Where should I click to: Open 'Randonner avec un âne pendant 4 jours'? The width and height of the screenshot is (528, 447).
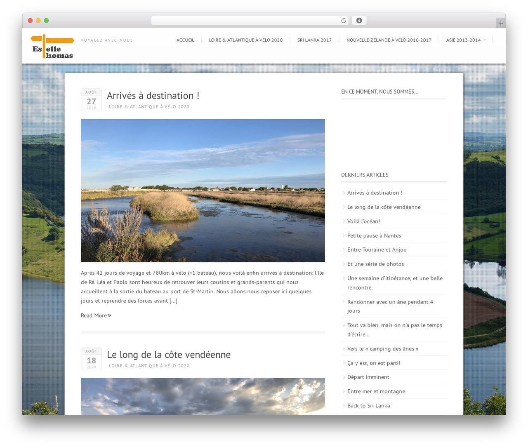coord(390,306)
